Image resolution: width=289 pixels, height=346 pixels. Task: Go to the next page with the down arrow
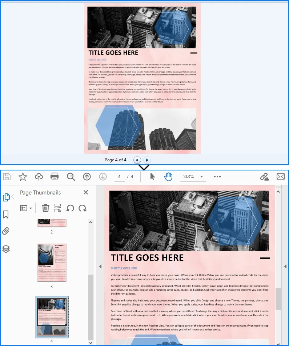pos(103,177)
